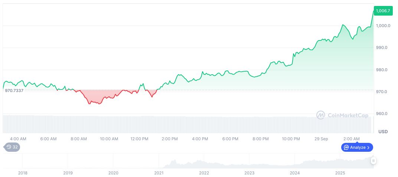Viewport: 398px width, 177px height.
Task: Select year 2023 on the navigator timeline
Action: pyautogui.click(x=249, y=173)
